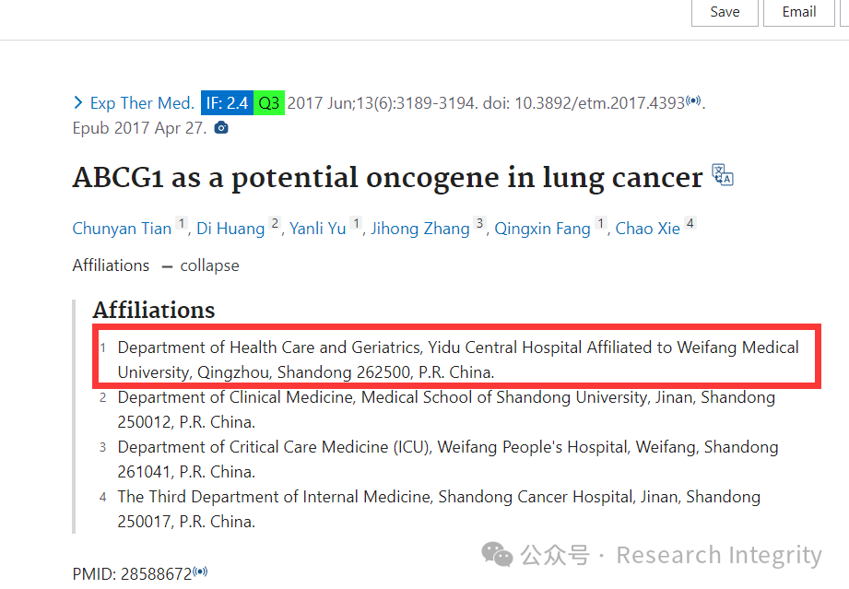This screenshot has width=849, height=589.
Task: Click the signal icon beside PMID 28588672
Action: [200, 571]
